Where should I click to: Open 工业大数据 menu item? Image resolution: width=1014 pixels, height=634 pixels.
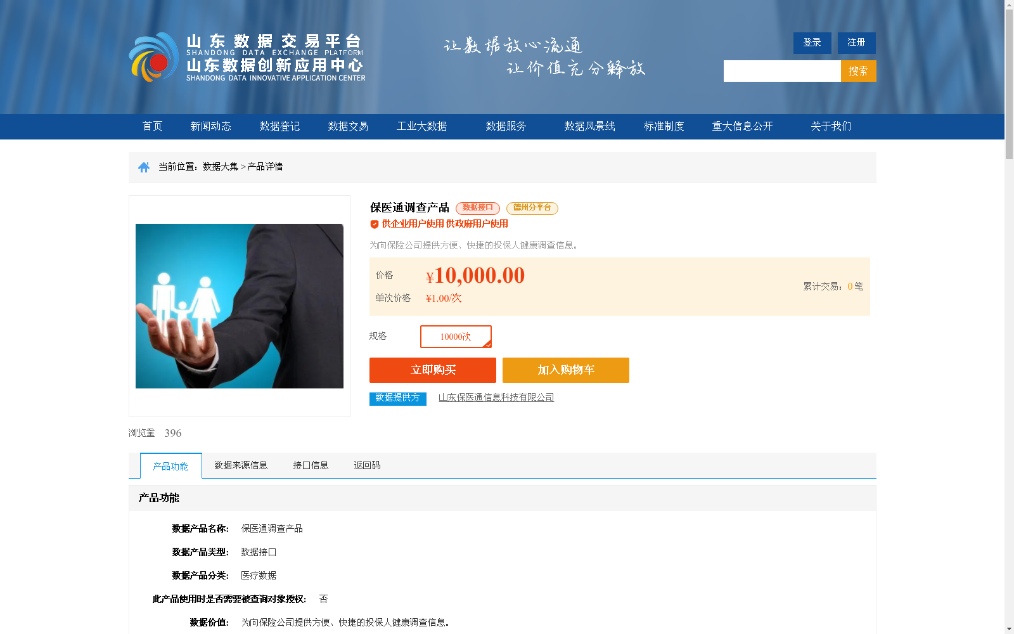point(421,126)
